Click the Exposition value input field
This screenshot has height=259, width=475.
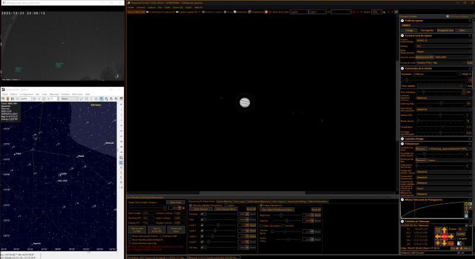[x=435, y=74]
